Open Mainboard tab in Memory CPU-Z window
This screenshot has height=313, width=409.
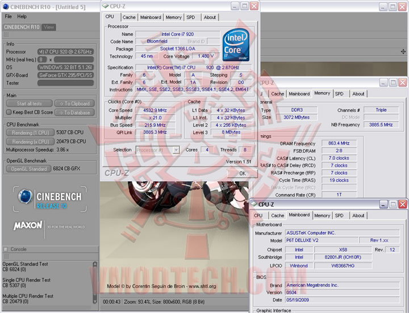pos(299,94)
